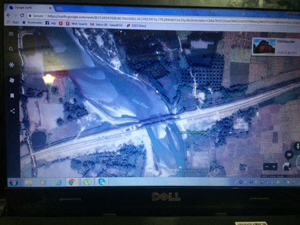Image resolution: width=300 pixels, height=225 pixels.
Task: Close the Google Earth tab
Action: pos(50,8)
